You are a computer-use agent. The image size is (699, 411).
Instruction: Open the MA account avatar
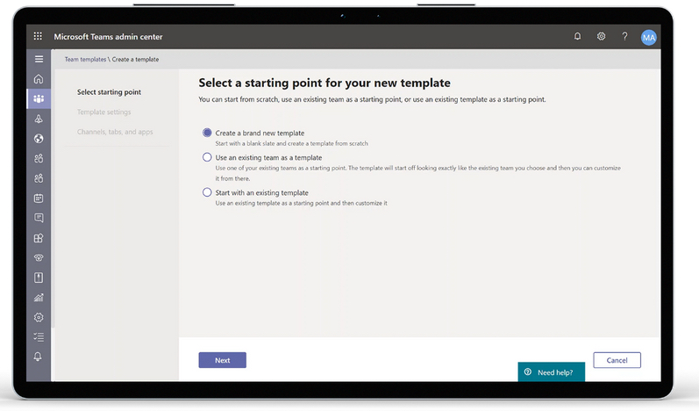coord(649,38)
